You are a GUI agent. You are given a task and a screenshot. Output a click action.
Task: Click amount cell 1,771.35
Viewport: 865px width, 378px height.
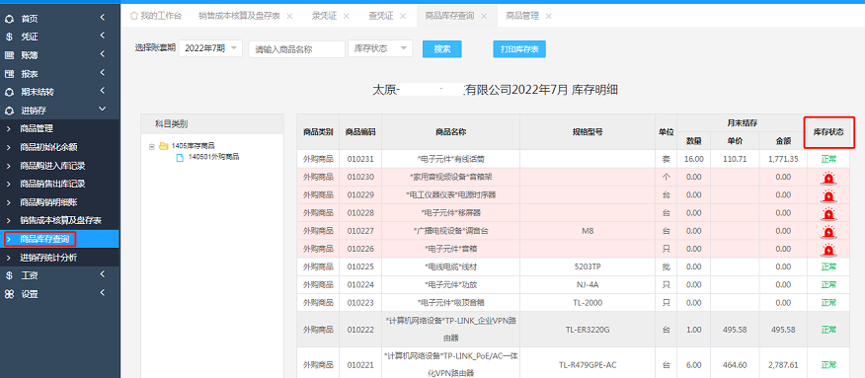[783, 159]
